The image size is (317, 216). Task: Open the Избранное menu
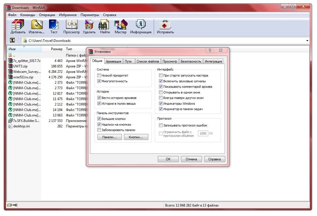(68, 15)
